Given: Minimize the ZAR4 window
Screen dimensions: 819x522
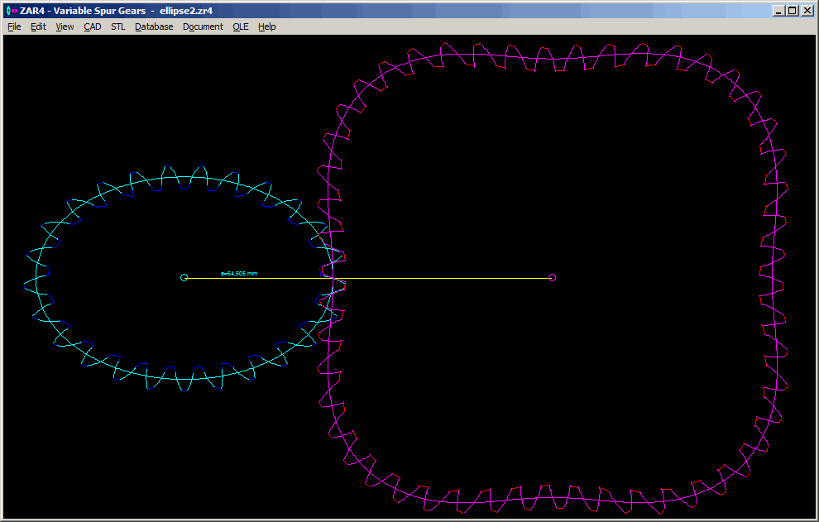Looking at the screenshot, I should coord(778,11).
